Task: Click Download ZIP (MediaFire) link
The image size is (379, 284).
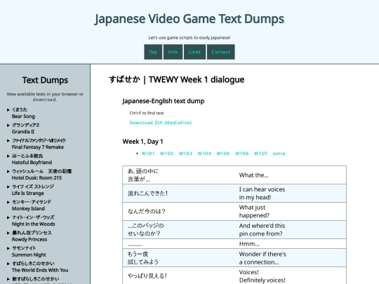Action: [x=161, y=123]
